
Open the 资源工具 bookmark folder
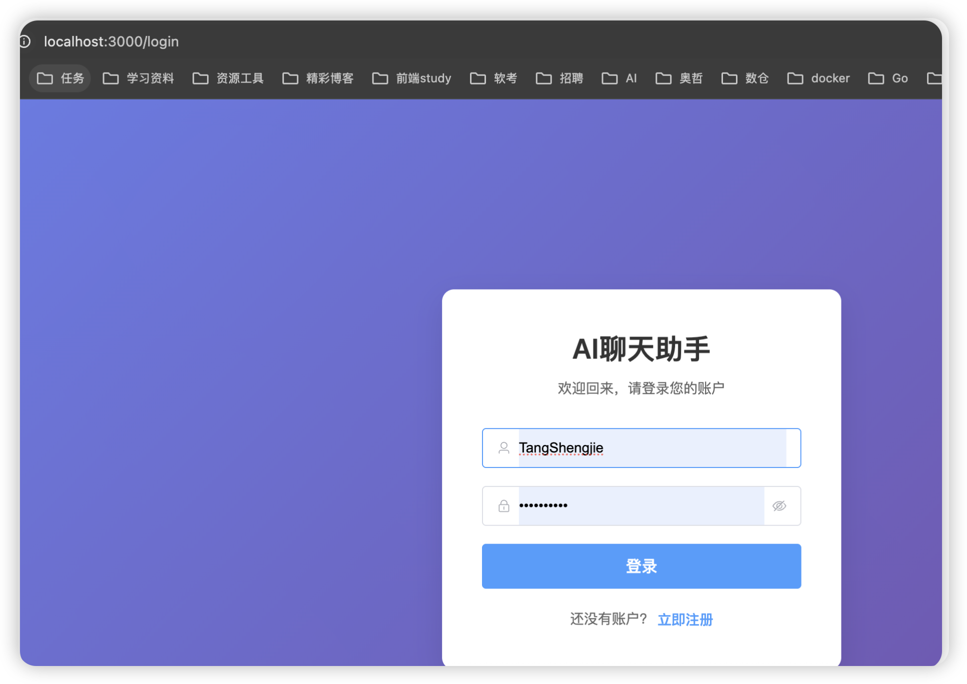pos(228,78)
